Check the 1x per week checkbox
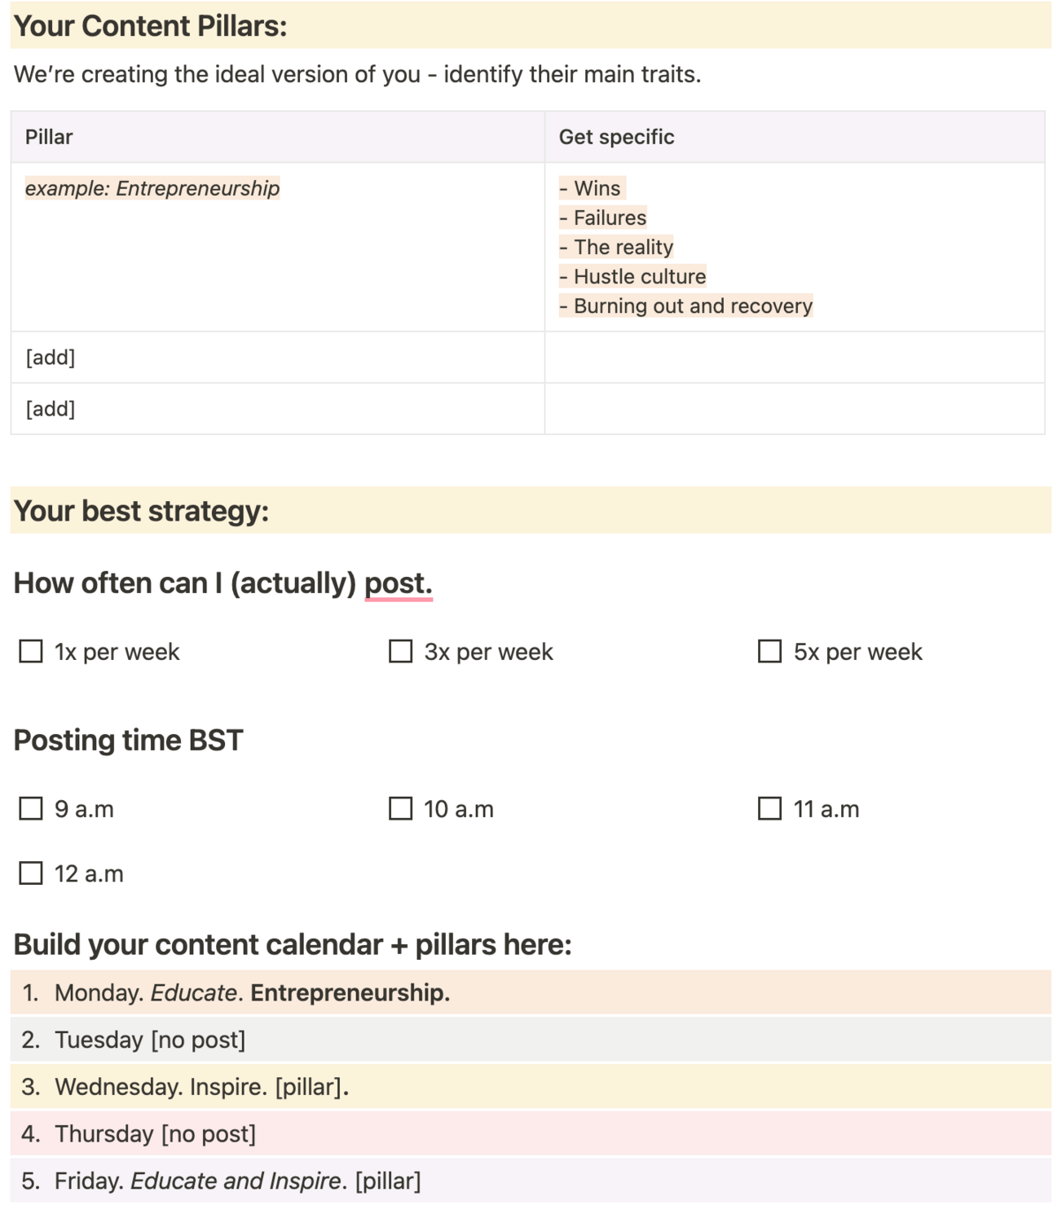This screenshot has width=1053, height=1214. (x=31, y=652)
